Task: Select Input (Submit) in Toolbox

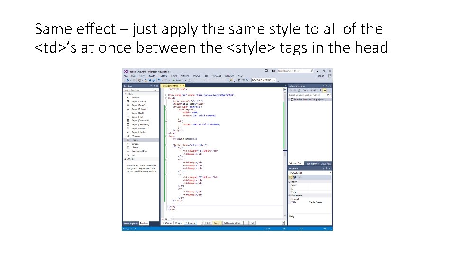Action: click(139, 109)
